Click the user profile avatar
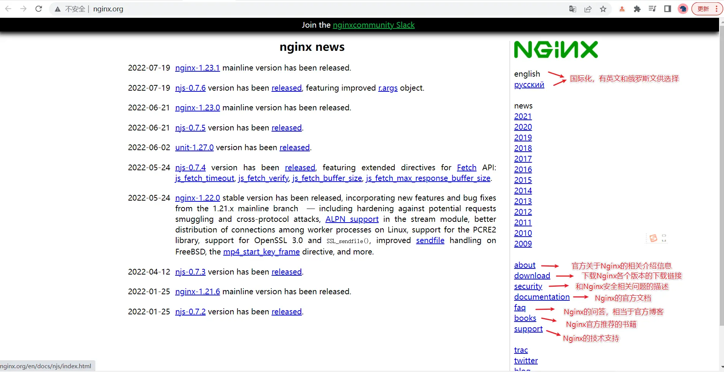 tap(683, 9)
